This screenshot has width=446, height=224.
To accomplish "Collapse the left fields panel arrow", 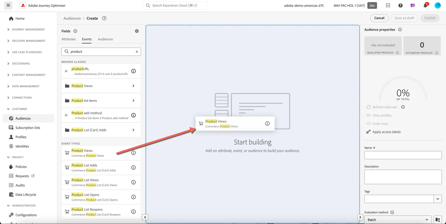I will coord(145,217).
